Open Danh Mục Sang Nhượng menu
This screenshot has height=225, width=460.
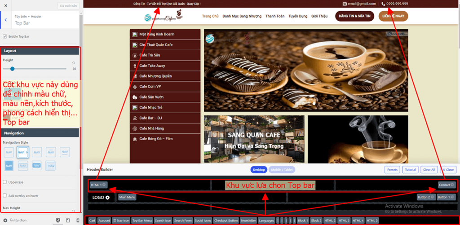click(x=242, y=17)
